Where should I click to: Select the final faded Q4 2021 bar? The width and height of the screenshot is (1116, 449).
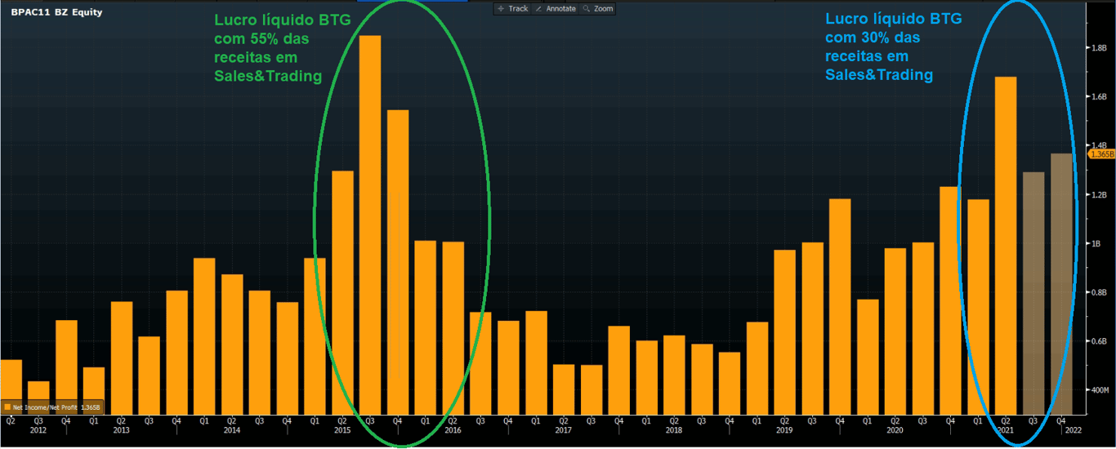(1061, 284)
